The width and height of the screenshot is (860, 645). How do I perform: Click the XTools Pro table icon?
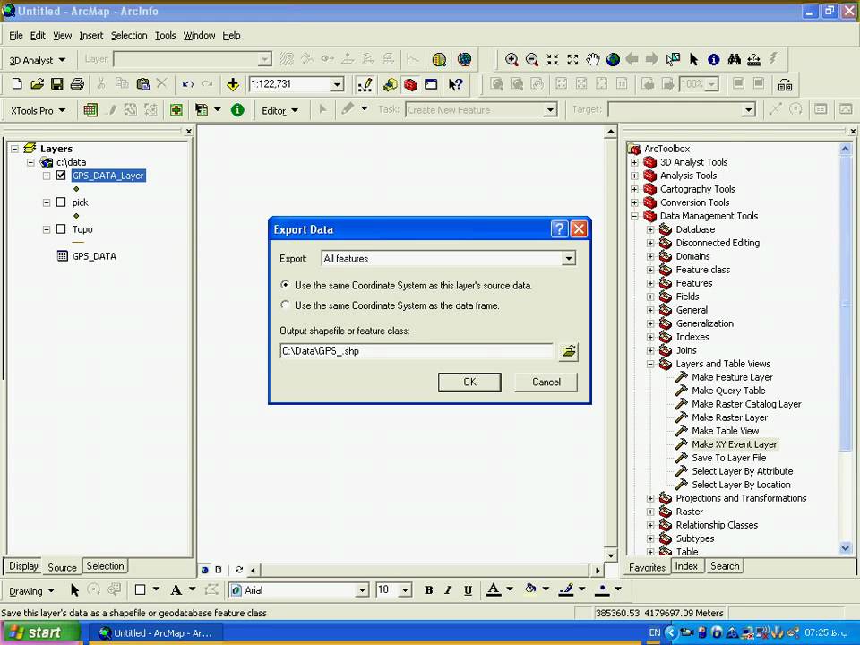[90, 110]
